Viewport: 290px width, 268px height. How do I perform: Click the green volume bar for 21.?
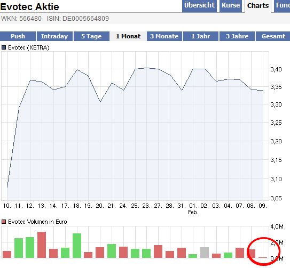point(112,251)
